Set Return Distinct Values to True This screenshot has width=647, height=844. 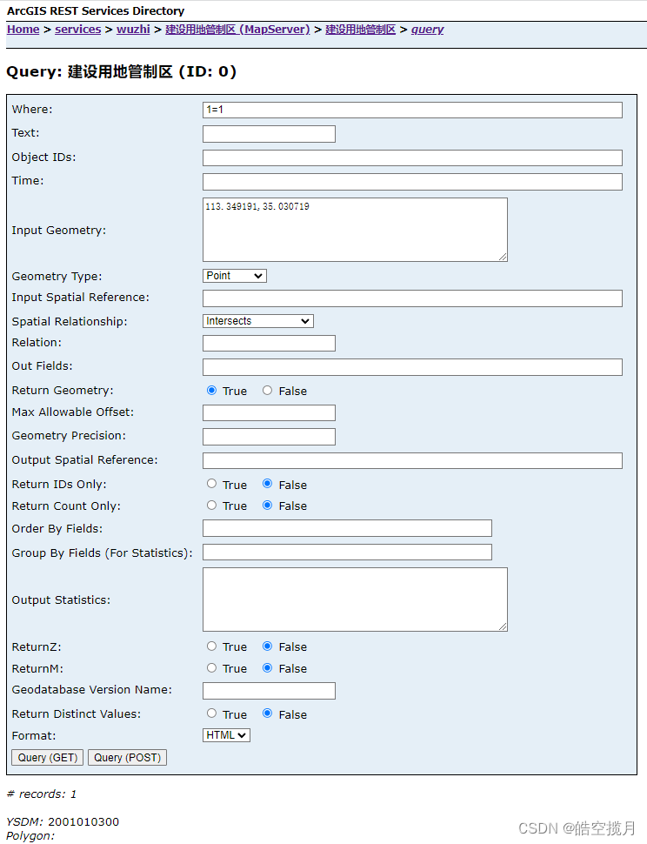click(x=211, y=713)
